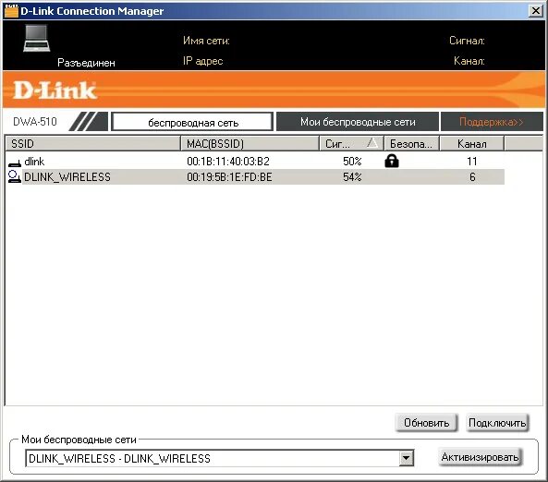This screenshot has height=482, width=548.
Task: Click the DLINK_WIRELESS - DLINK_WIRELESS combo box field
Action: click(x=220, y=458)
